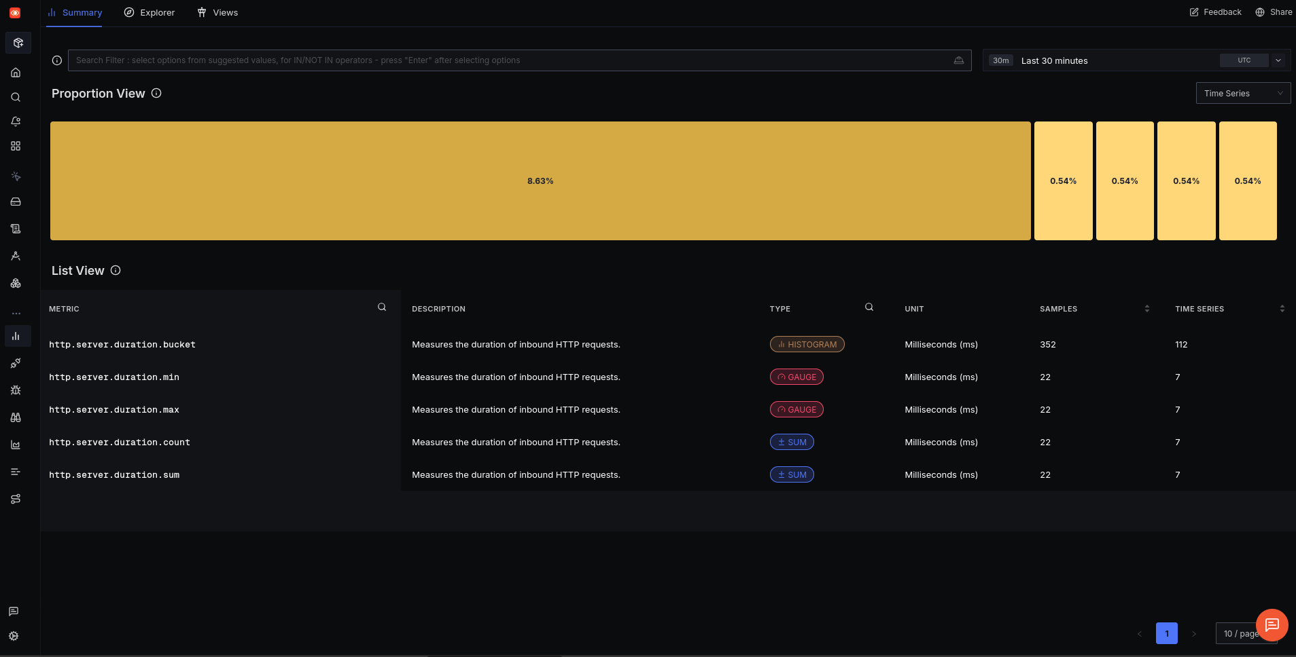1296x657 pixels.
Task: Click the home icon in the sidebar
Action: (x=16, y=73)
